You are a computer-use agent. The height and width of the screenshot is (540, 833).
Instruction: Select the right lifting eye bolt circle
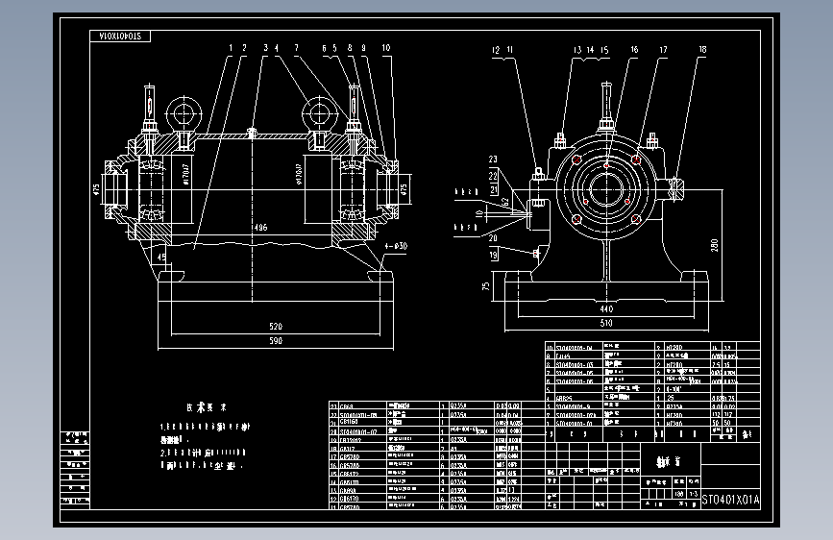pyautogui.click(x=319, y=114)
